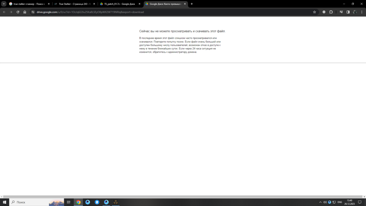Open the notification center

[x=360, y=202]
